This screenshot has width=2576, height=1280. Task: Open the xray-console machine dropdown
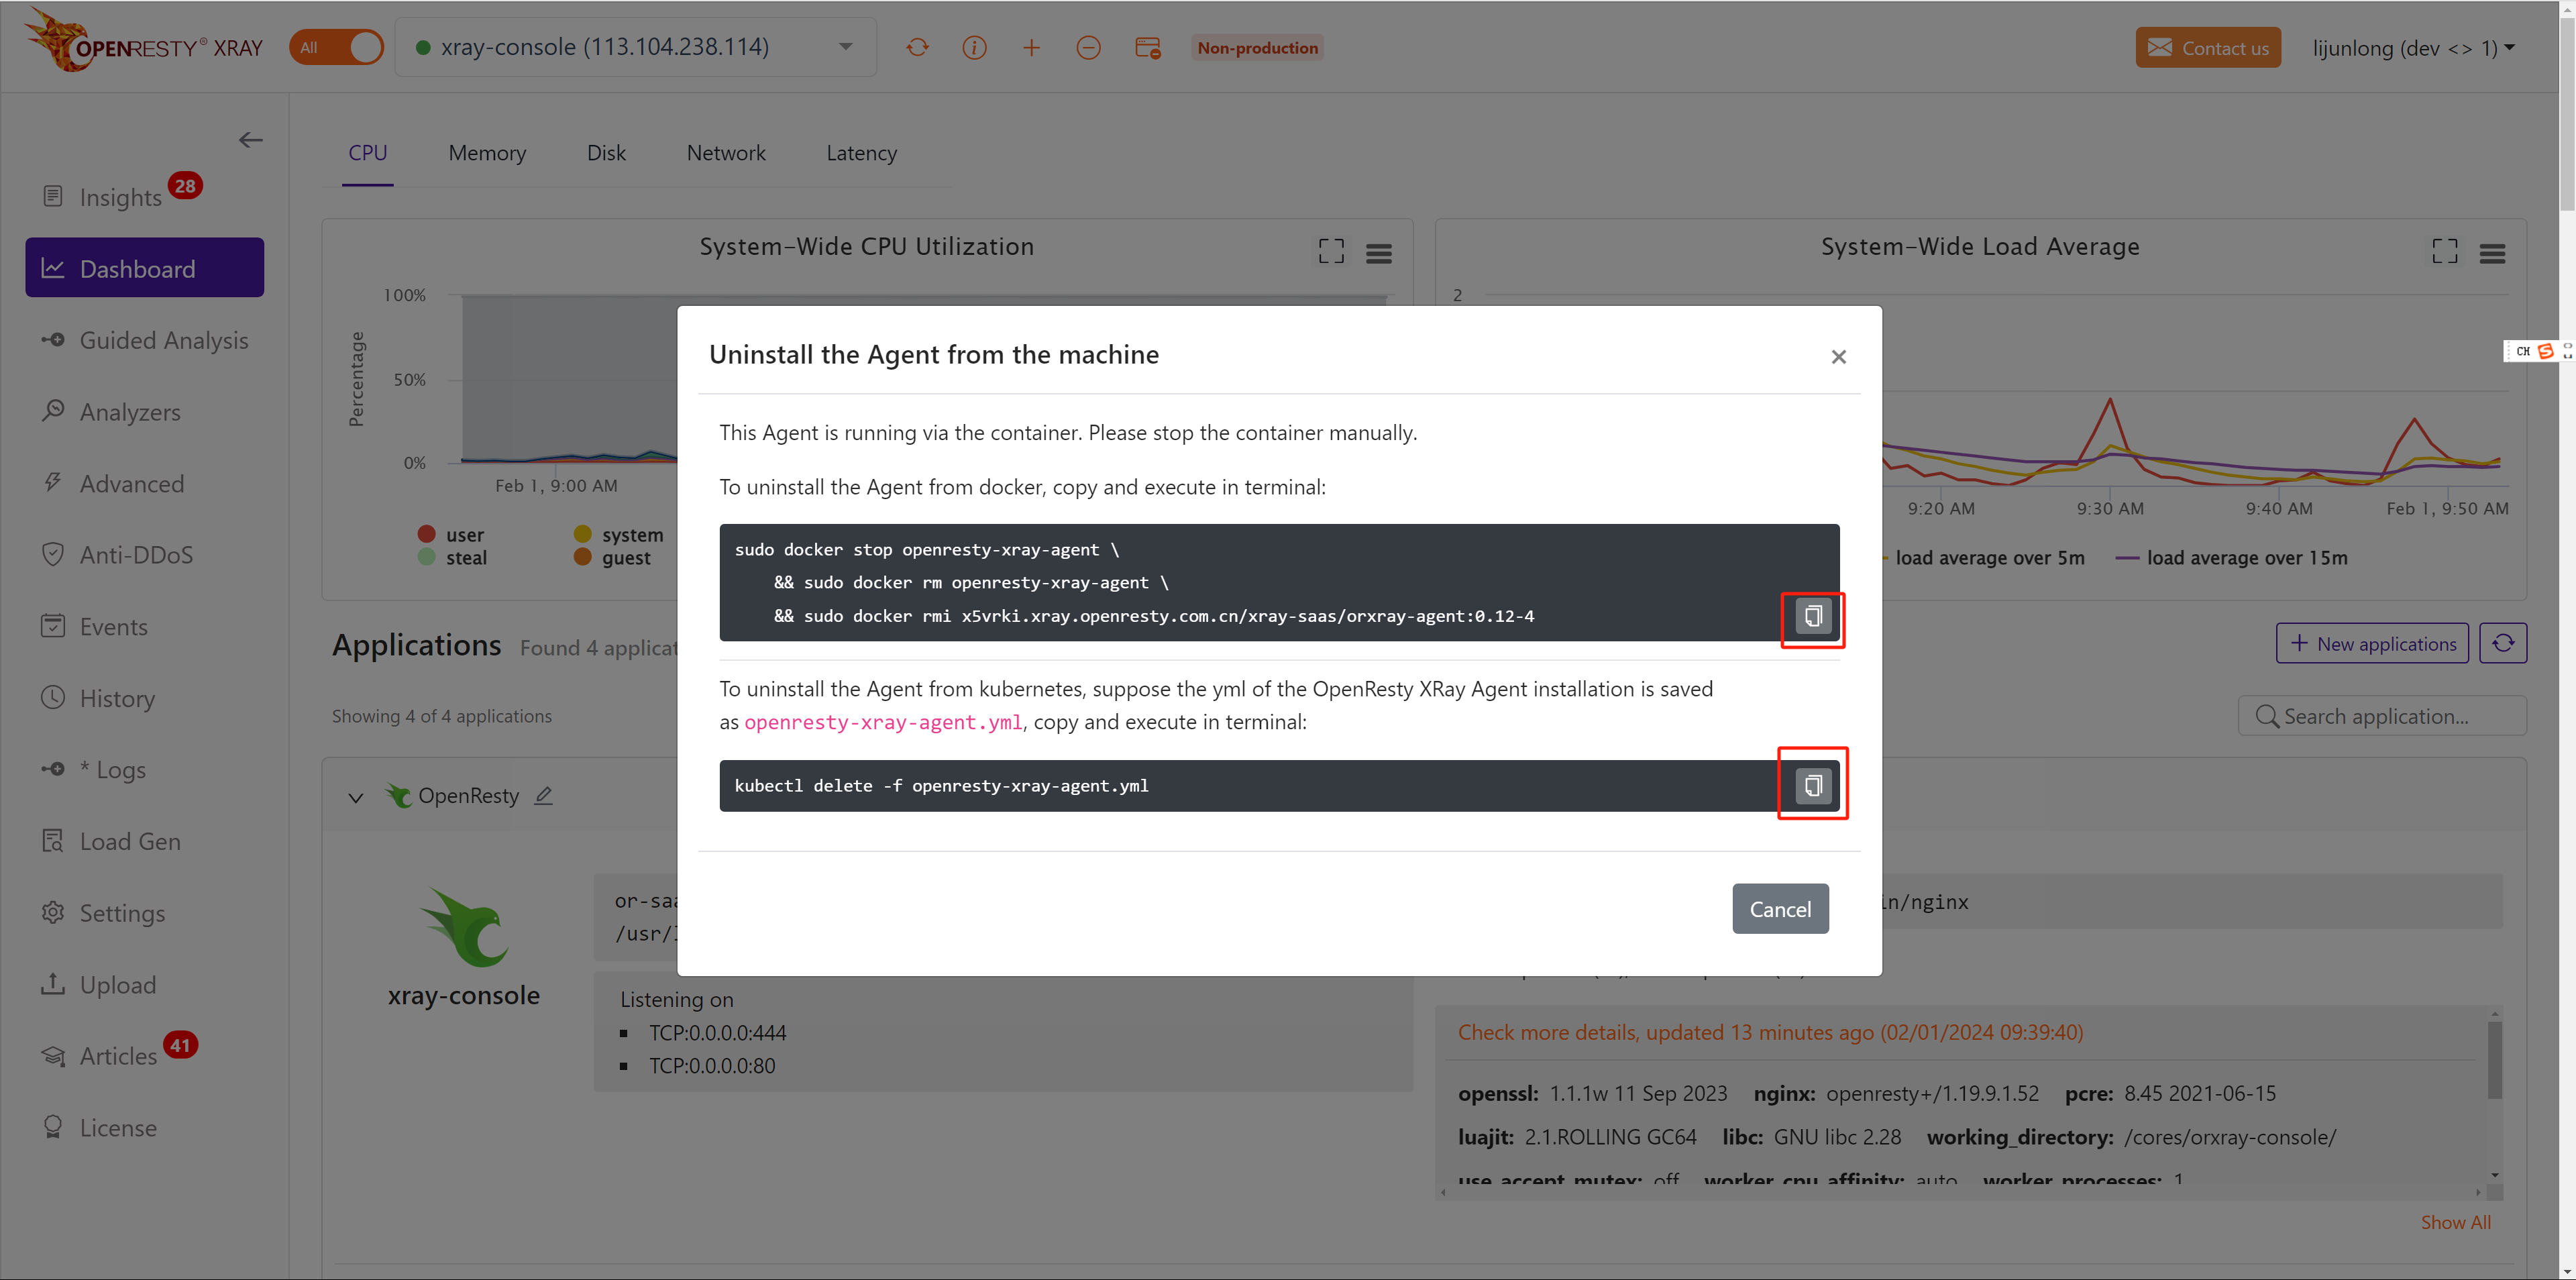click(636, 47)
